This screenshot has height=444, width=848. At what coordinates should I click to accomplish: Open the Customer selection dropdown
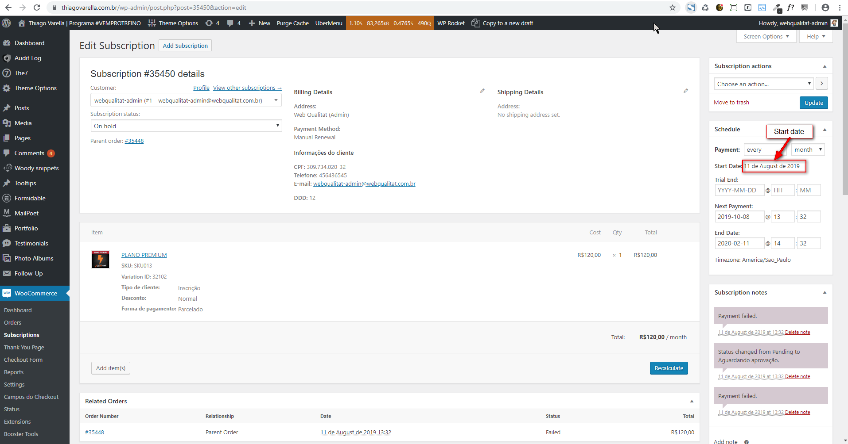click(x=186, y=100)
